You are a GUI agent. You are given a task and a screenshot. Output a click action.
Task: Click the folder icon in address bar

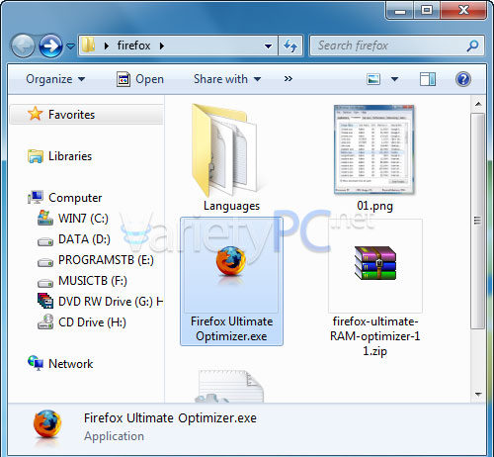tap(88, 46)
